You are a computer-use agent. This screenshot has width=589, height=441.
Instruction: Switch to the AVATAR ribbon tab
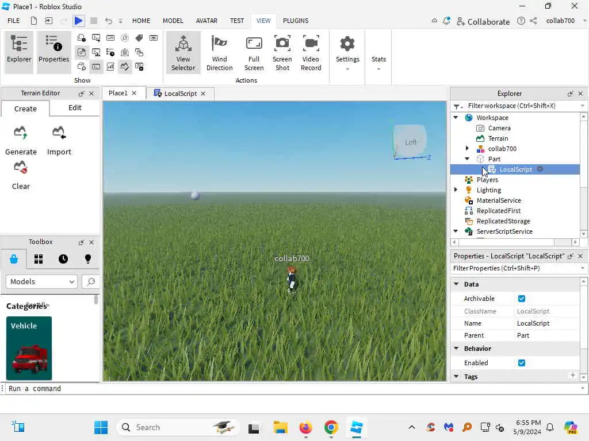[206, 21]
